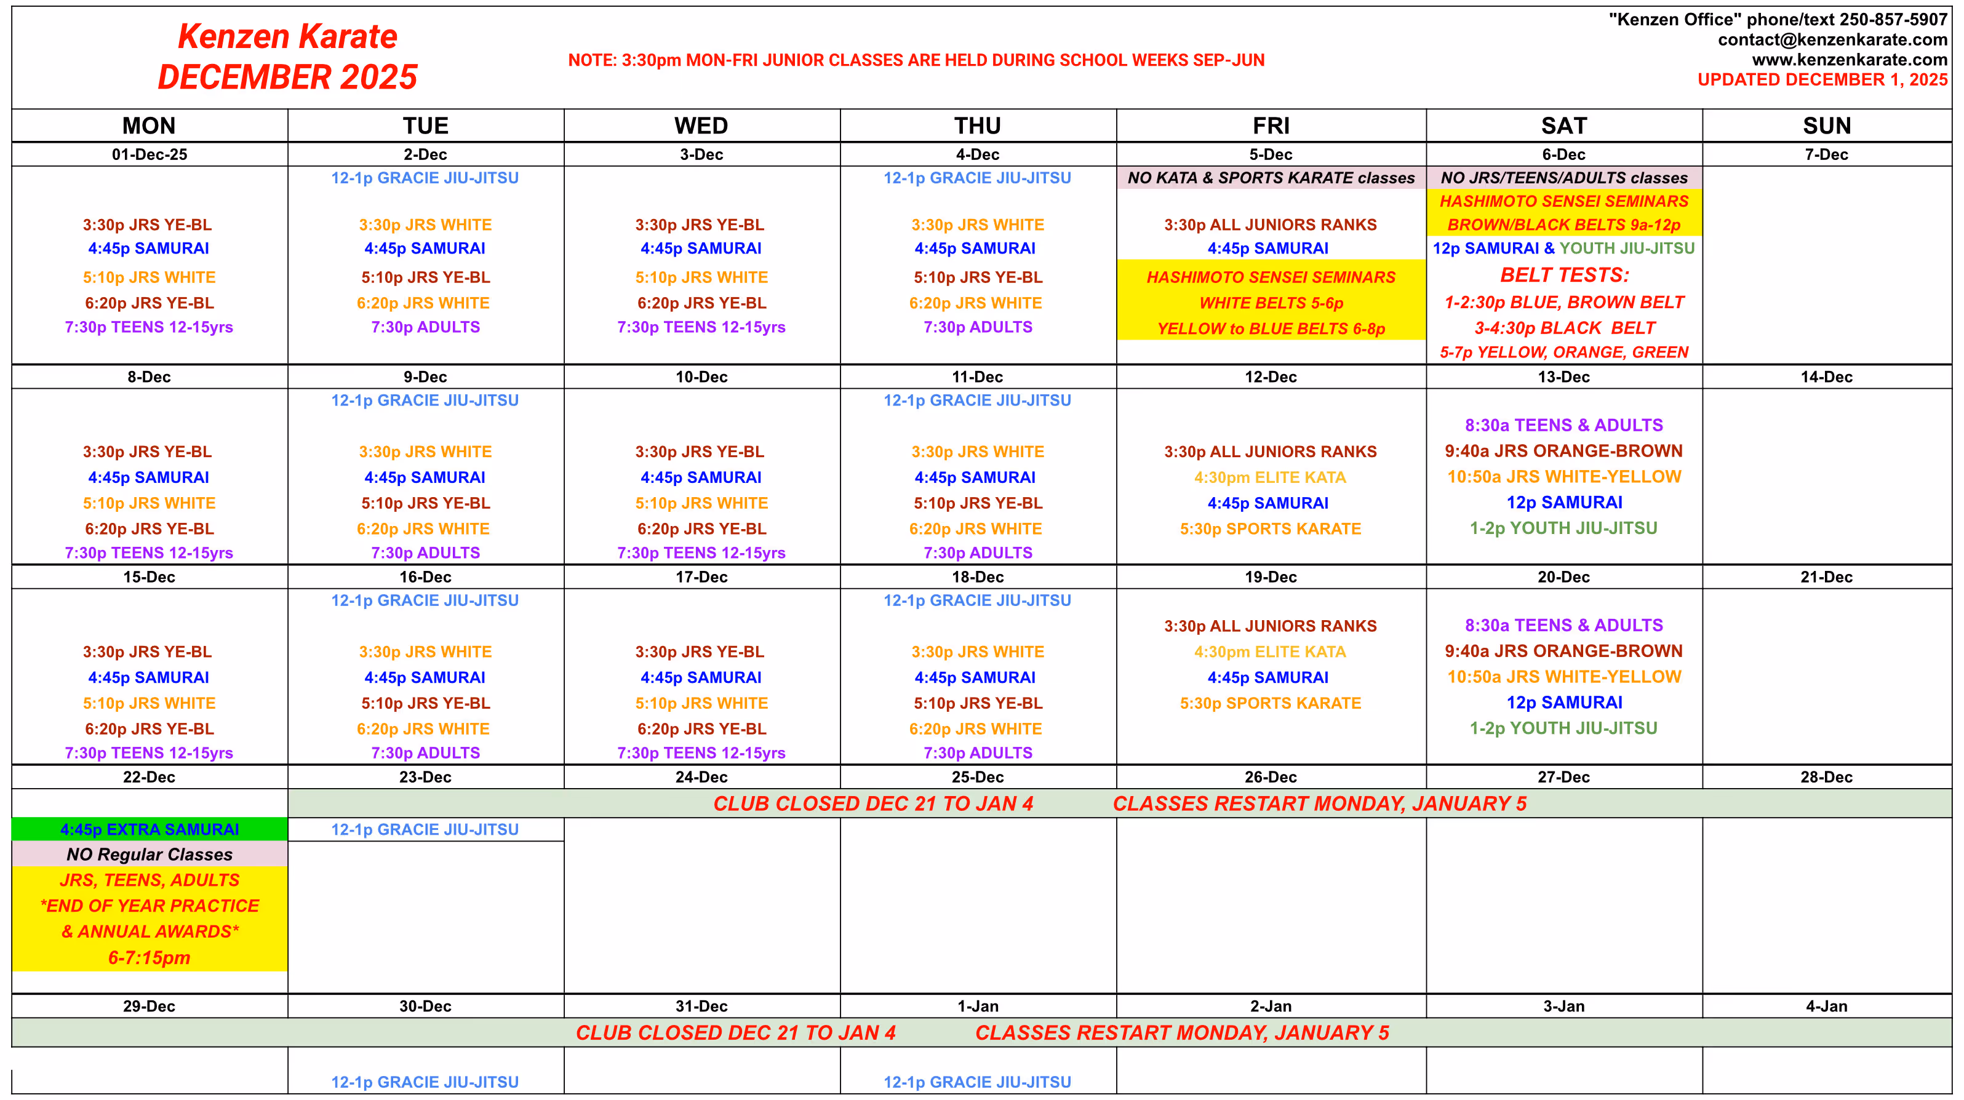Click the 8:30a TEENS & ADULTS entry on 13-Dec
The height and width of the screenshot is (1100, 1964).
1563,425
